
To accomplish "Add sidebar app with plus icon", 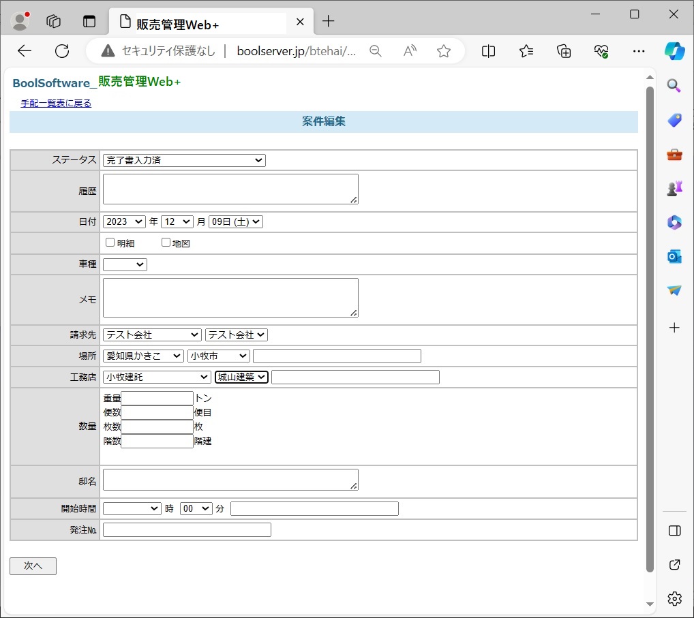I will point(674,327).
